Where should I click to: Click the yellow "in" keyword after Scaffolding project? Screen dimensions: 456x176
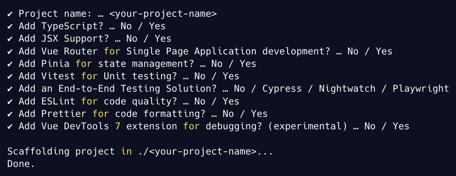pyautogui.click(x=126, y=151)
